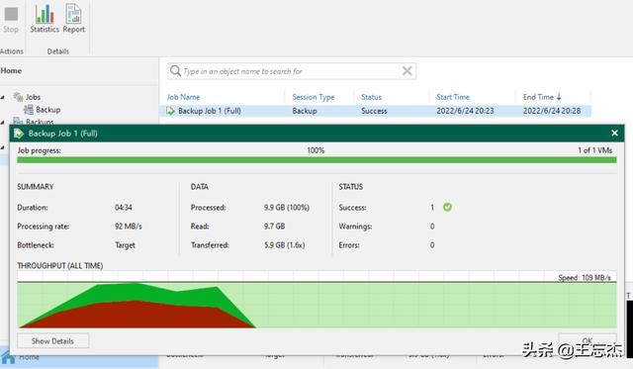Select the Backup item under Jobs

(x=47, y=110)
